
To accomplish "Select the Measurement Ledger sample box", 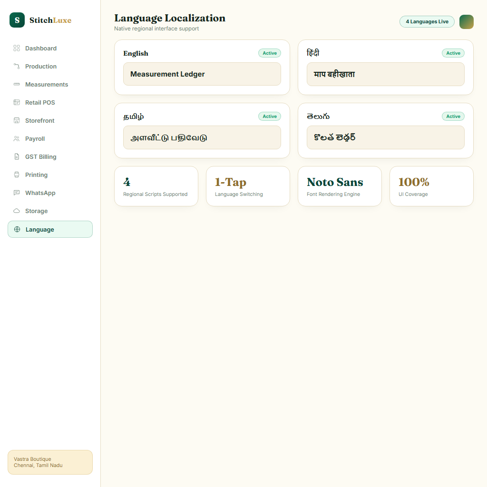I will [x=202, y=74].
